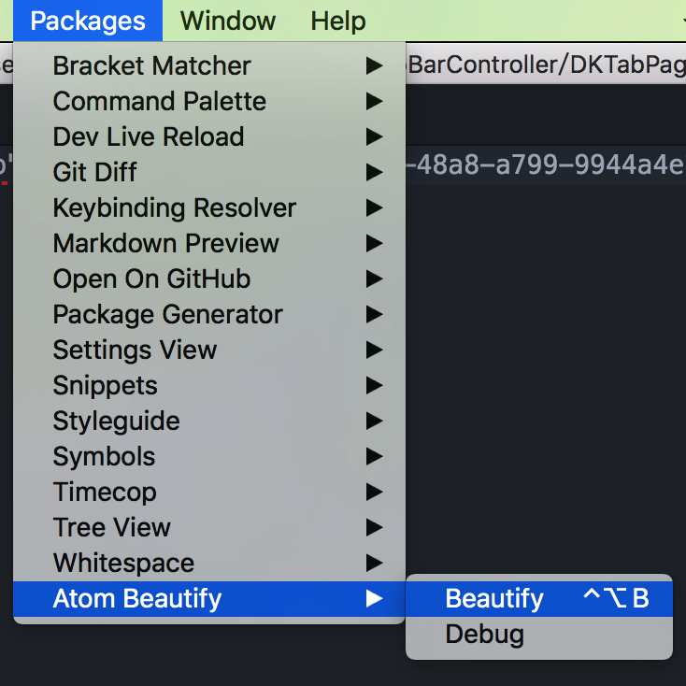
Task: Expand the Settings View submenu arrow
Action: pyautogui.click(x=375, y=350)
